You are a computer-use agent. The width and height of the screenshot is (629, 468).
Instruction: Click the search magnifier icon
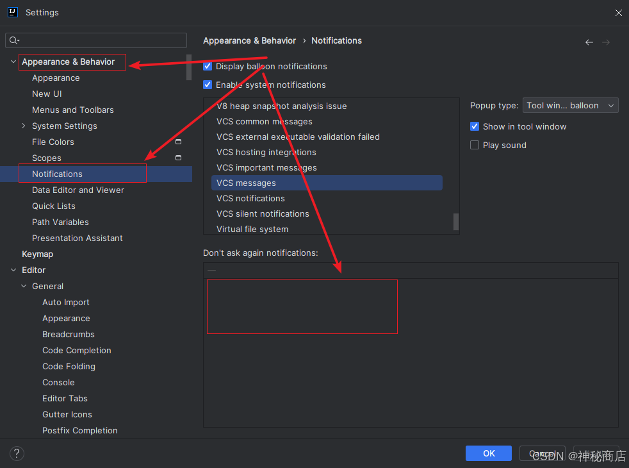point(14,40)
